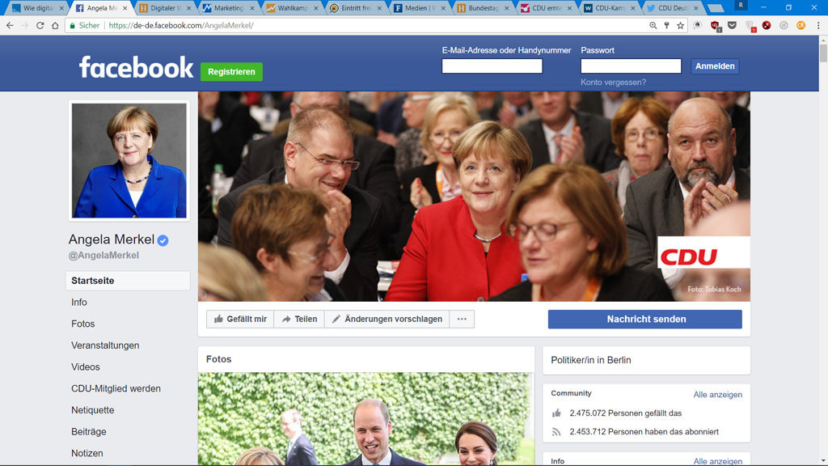The image size is (828, 466).
Task: Open Chrome's three-dot customization menu
Action: [x=818, y=25]
